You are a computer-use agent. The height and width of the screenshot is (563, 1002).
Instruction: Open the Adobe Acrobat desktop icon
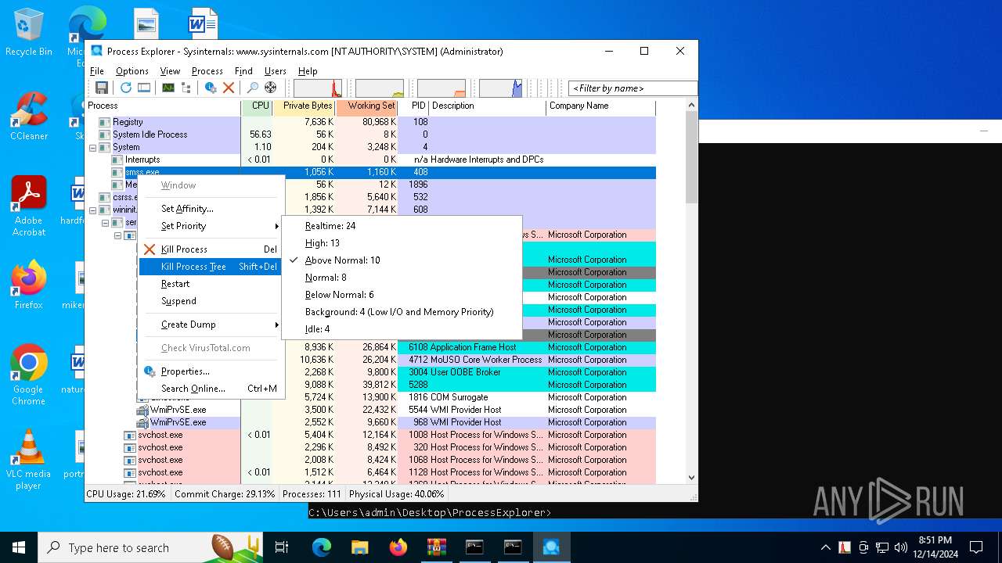29,206
